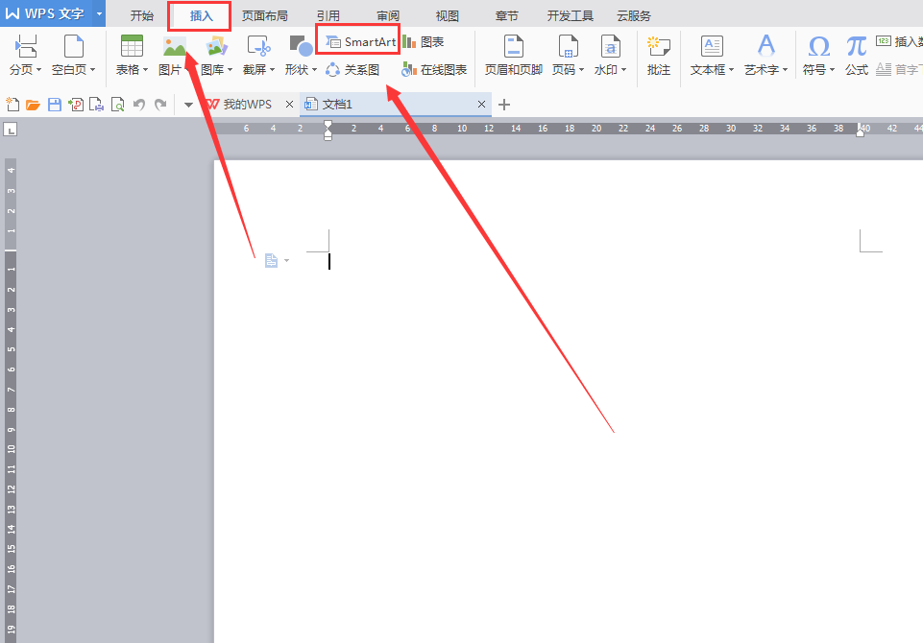Click the open folder icon
The width and height of the screenshot is (923, 643).
(33, 105)
